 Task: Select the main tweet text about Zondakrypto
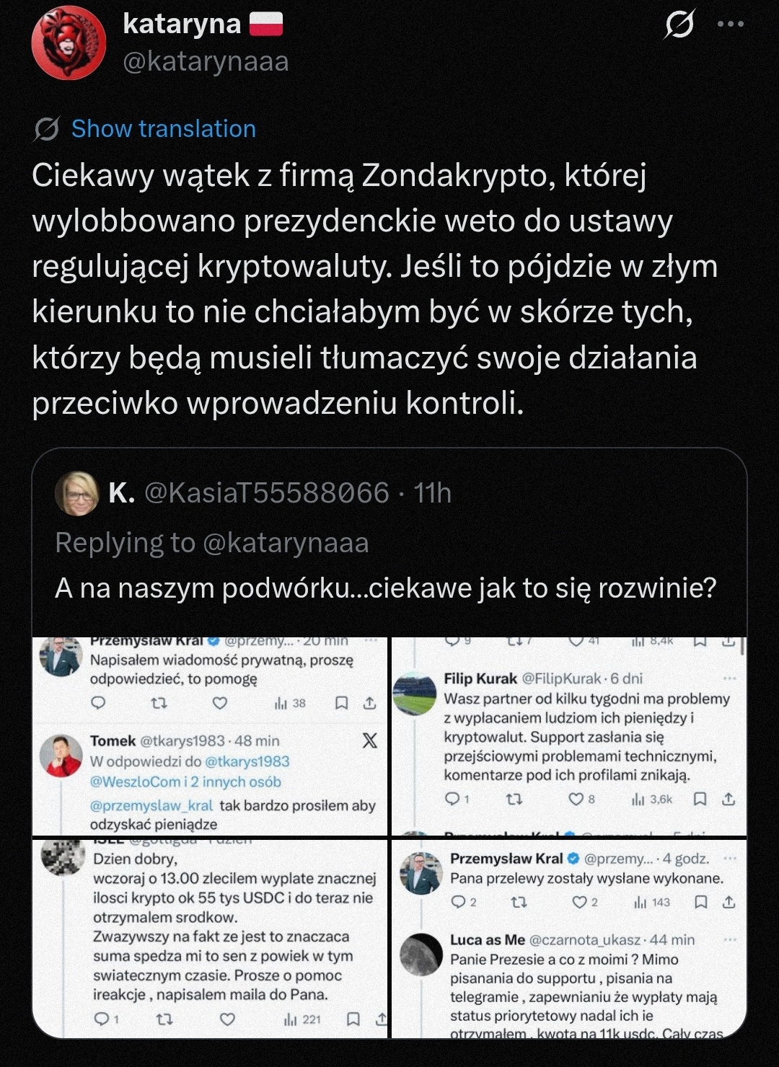375,288
